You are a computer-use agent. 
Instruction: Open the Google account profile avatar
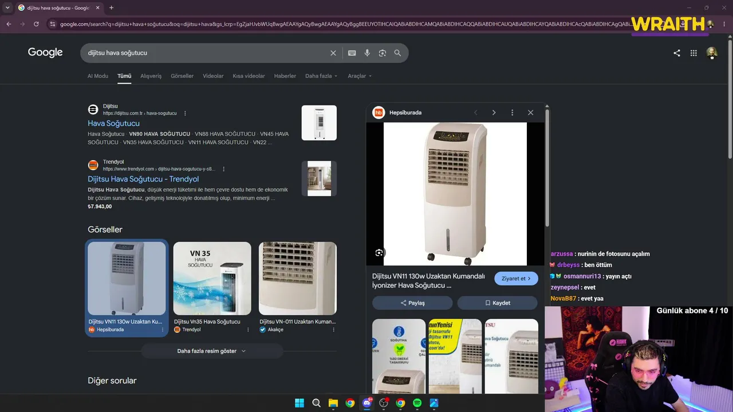tap(712, 53)
